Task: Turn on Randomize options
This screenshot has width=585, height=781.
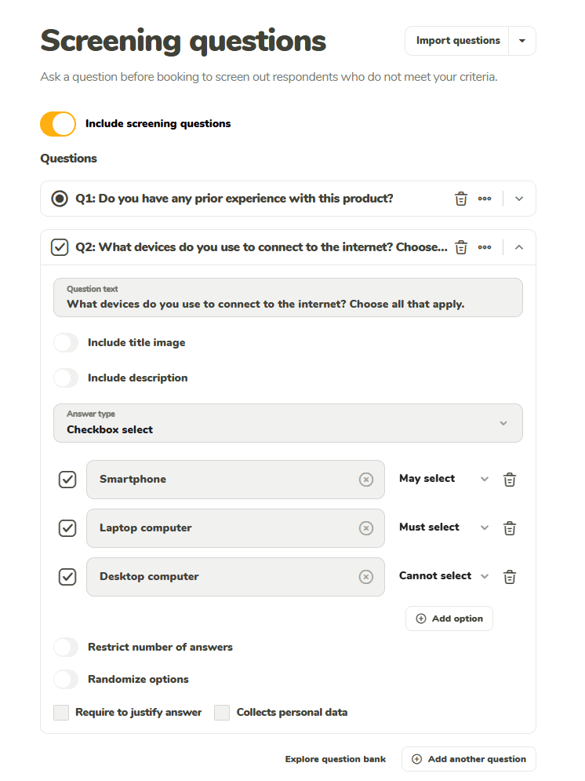Action: [66, 680]
